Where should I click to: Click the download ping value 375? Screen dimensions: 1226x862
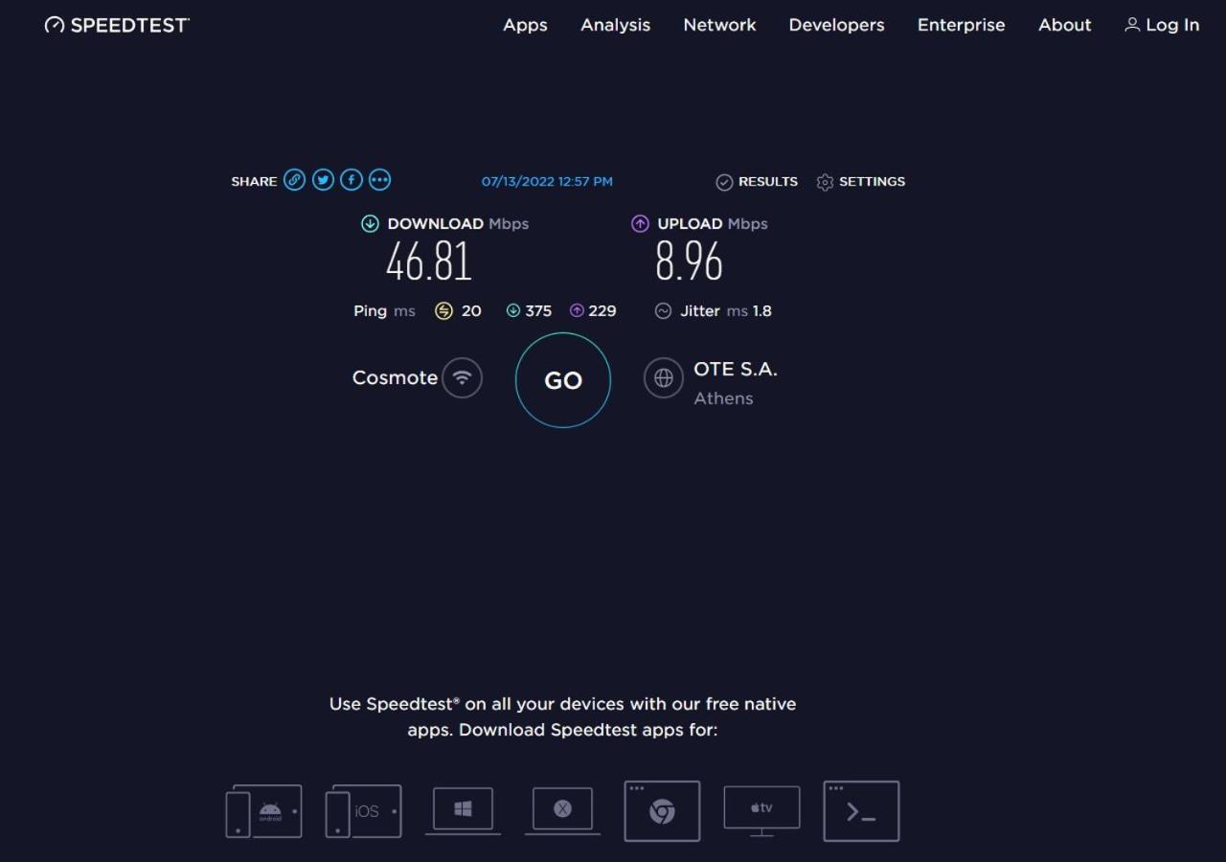click(x=538, y=311)
